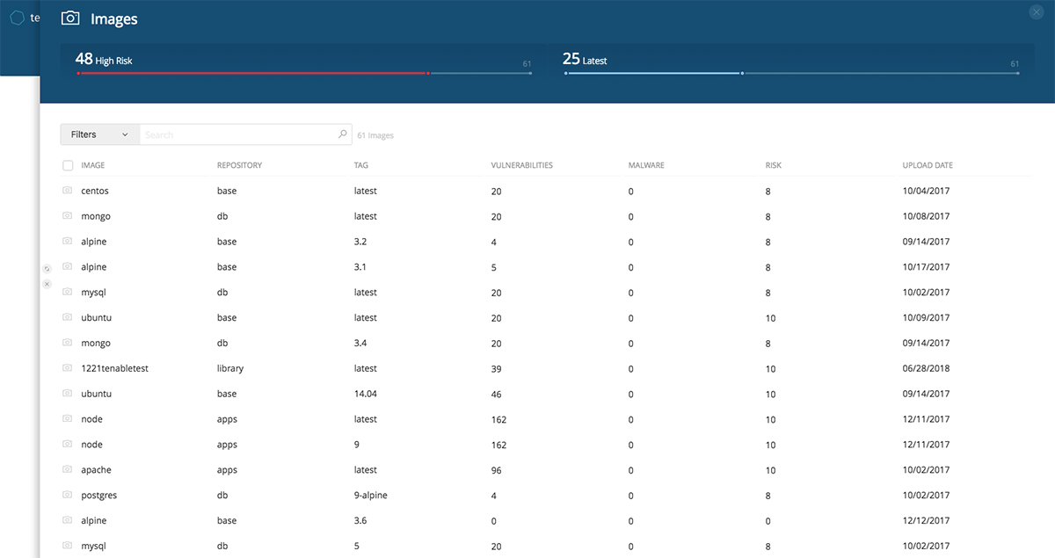Screen dimensions: 1055x558
Task: Click the X icon on the left edge
Action: 47,284
